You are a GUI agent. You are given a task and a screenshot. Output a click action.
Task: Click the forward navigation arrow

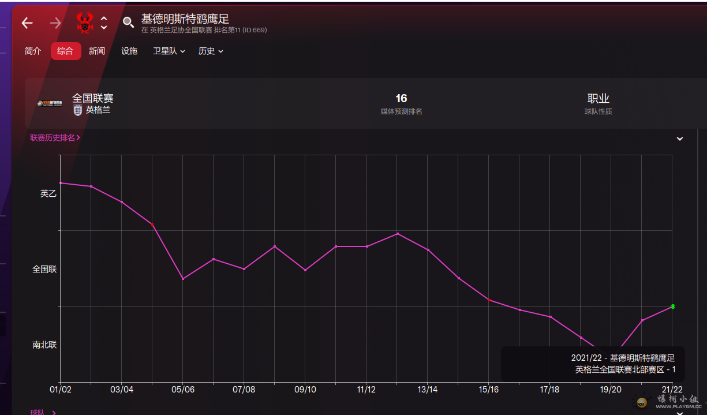55,23
